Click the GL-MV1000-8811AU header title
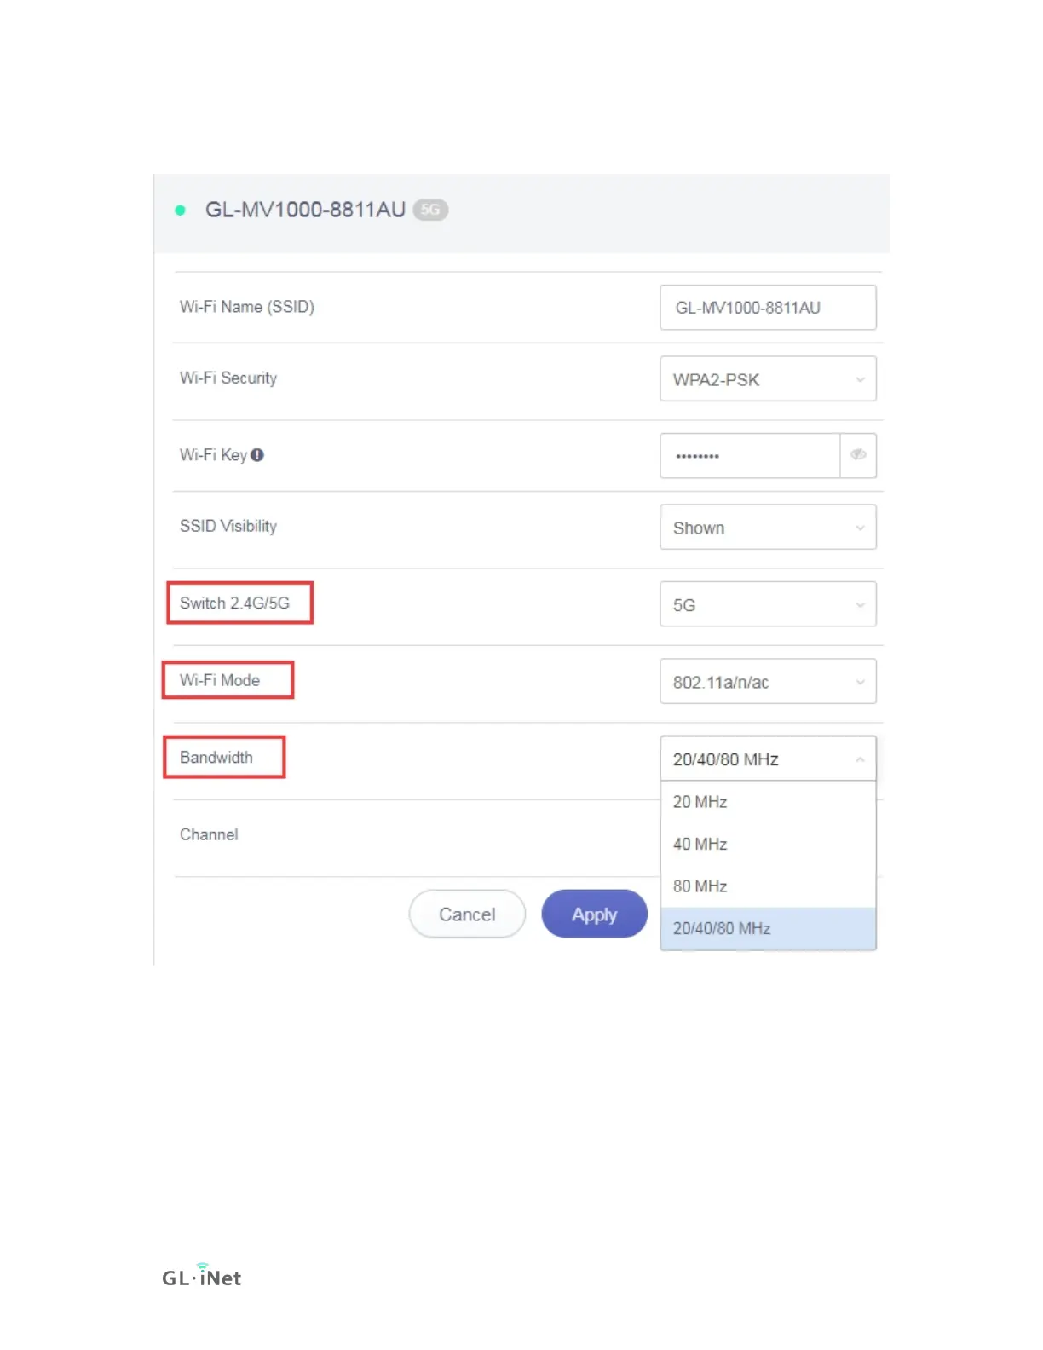 coord(305,210)
